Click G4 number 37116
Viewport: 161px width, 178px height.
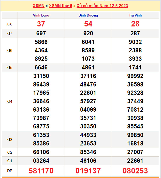pos(88,76)
